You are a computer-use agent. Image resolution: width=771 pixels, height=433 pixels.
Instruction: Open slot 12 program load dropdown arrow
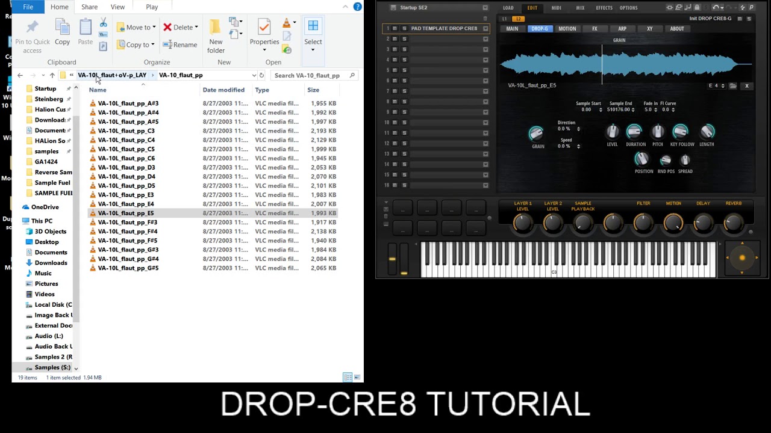click(x=485, y=143)
